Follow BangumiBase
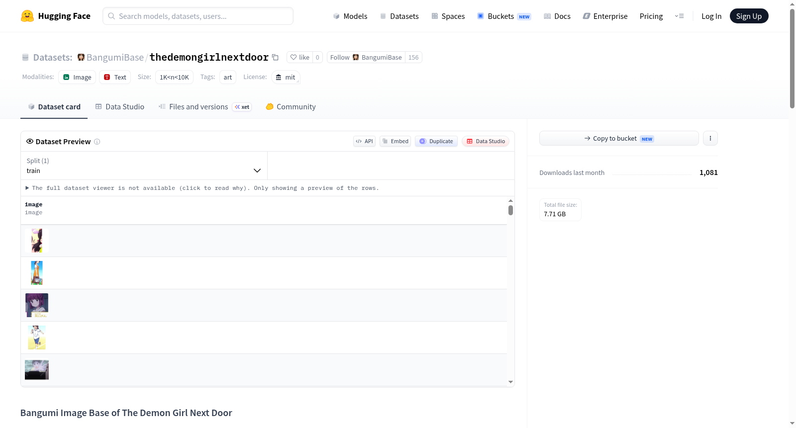Image resolution: width=796 pixels, height=428 pixels. (x=366, y=57)
